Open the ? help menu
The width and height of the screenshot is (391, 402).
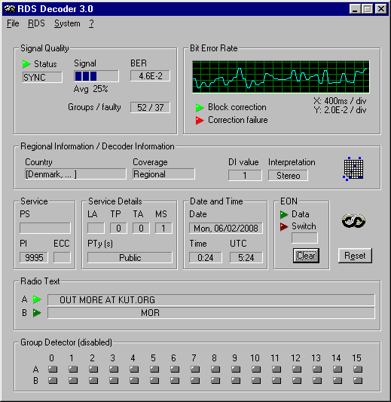click(x=91, y=23)
